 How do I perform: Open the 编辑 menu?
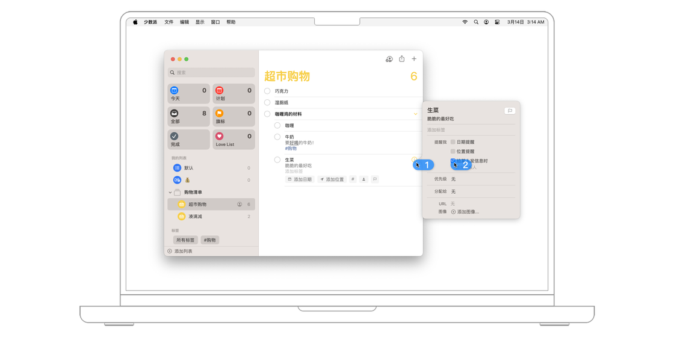pyautogui.click(x=184, y=22)
